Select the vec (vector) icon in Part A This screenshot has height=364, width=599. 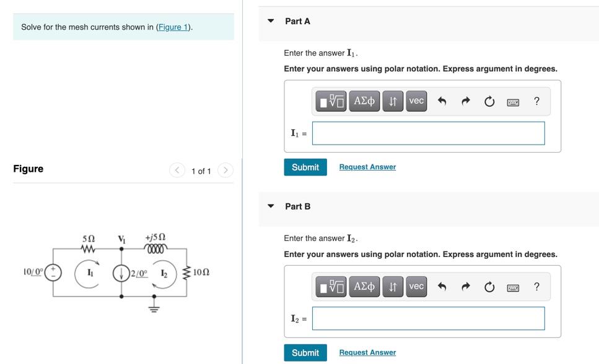[416, 101]
